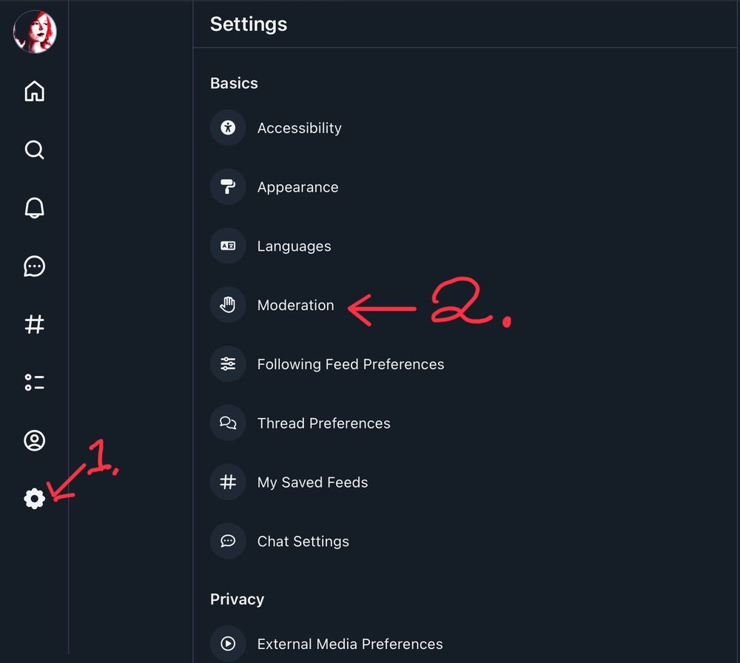The image size is (740, 663).
Task: Open the Home feed icon
Action: [35, 91]
